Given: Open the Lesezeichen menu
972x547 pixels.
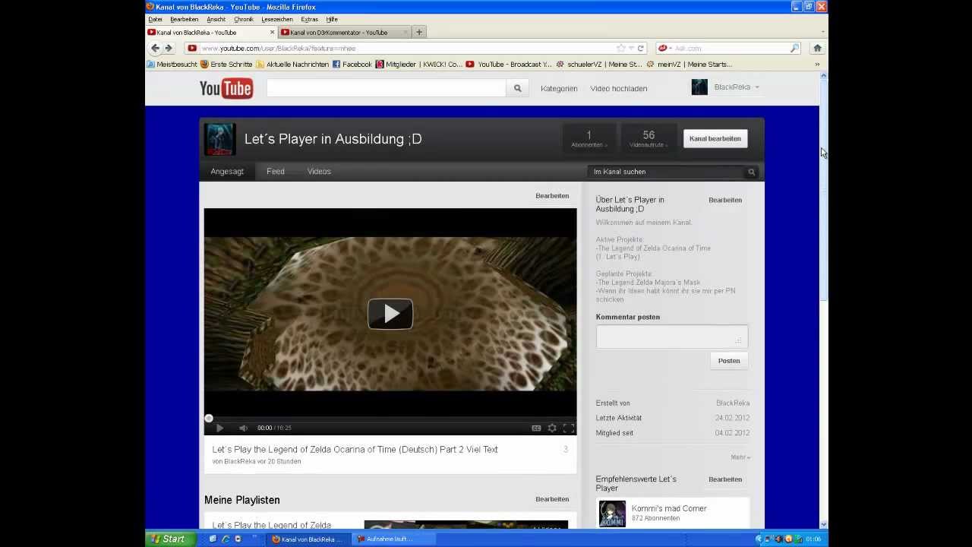Looking at the screenshot, I should click(x=277, y=19).
